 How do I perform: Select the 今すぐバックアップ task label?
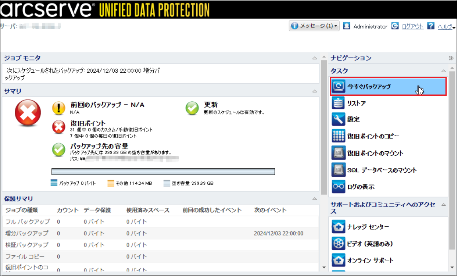(x=369, y=87)
